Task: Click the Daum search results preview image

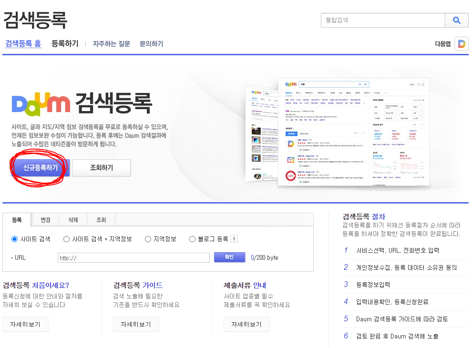Action: [x=338, y=133]
